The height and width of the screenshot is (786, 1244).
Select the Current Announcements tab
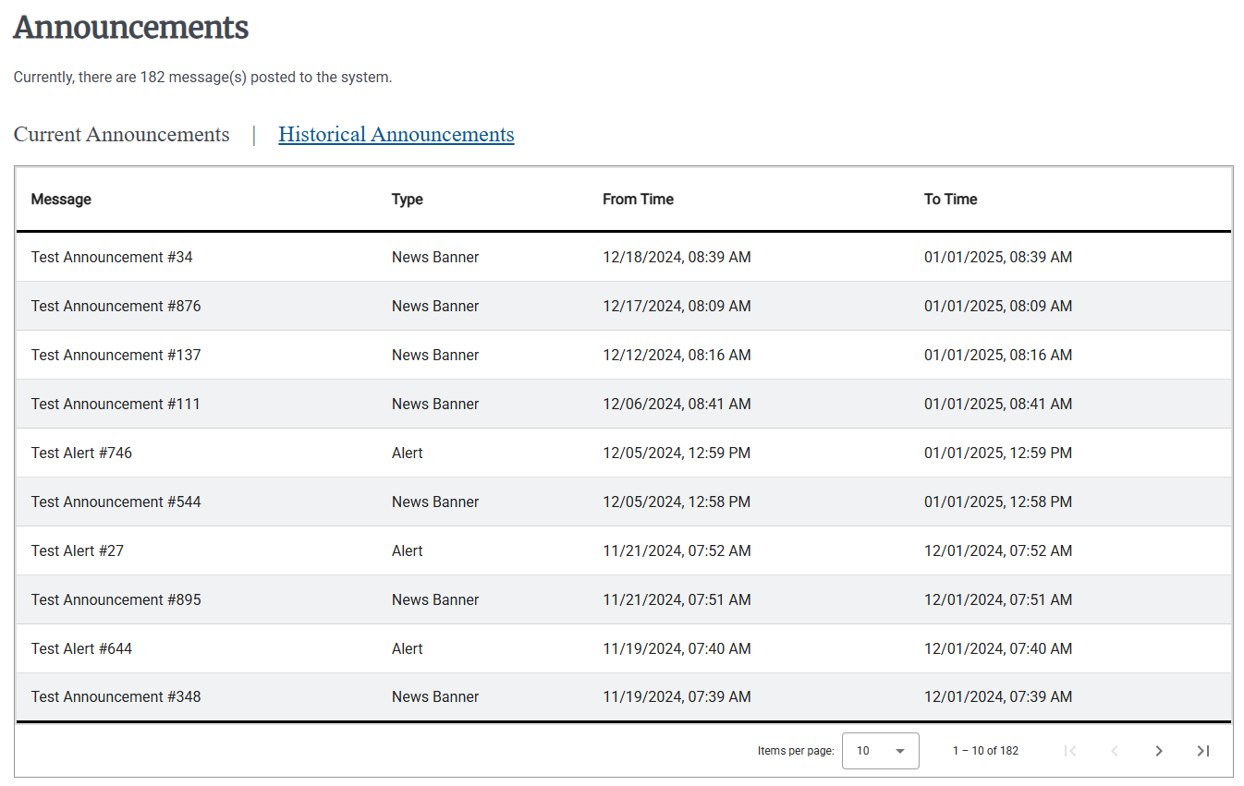pyautogui.click(x=121, y=135)
